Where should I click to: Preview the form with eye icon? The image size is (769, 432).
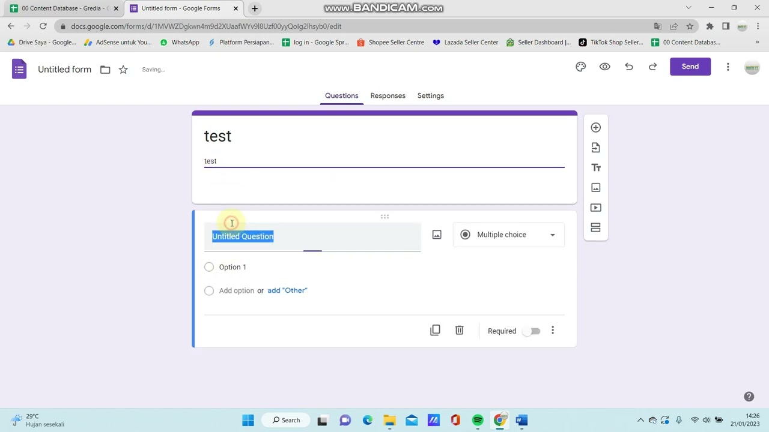pyautogui.click(x=604, y=67)
